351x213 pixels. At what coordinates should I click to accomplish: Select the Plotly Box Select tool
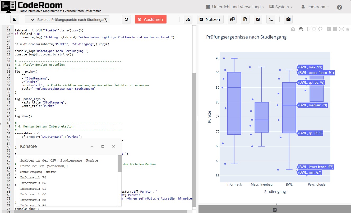[314, 29]
